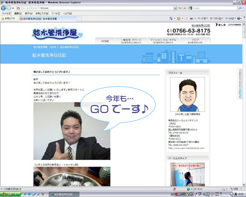Screen dimensions: 246x197
Task: Click the printer icon in command bar
Action: pyautogui.click(x=191, y=18)
